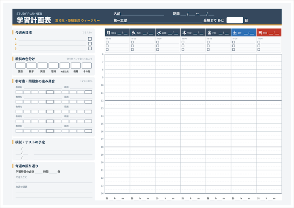294x208 pixels.
Task: Click the 教科の色分け section heading
Action: 25,59
